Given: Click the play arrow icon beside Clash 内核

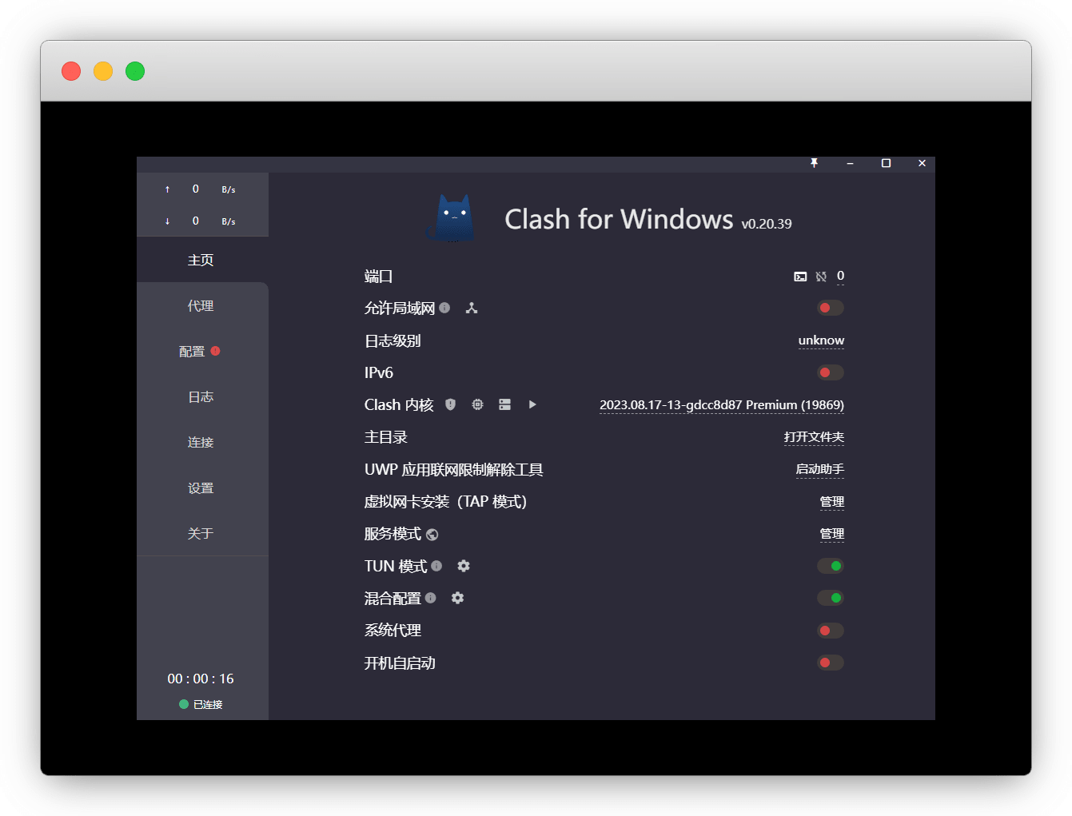Looking at the screenshot, I should click(532, 404).
